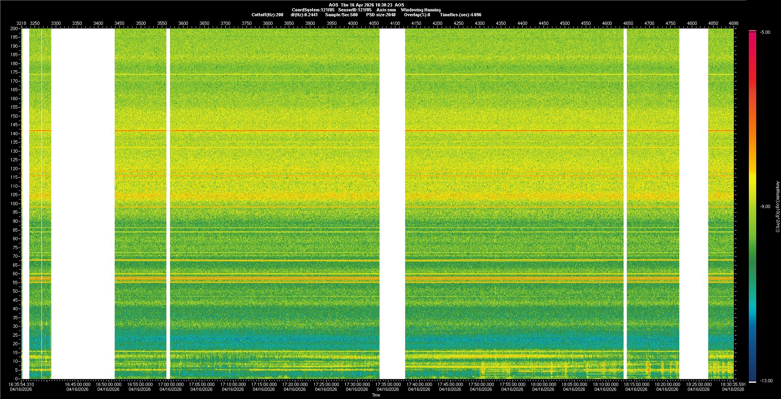Click the Amplitude Log10(g^2/Hz) colorbar title
The height and width of the screenshot is (399, 781).
[777, 206]
